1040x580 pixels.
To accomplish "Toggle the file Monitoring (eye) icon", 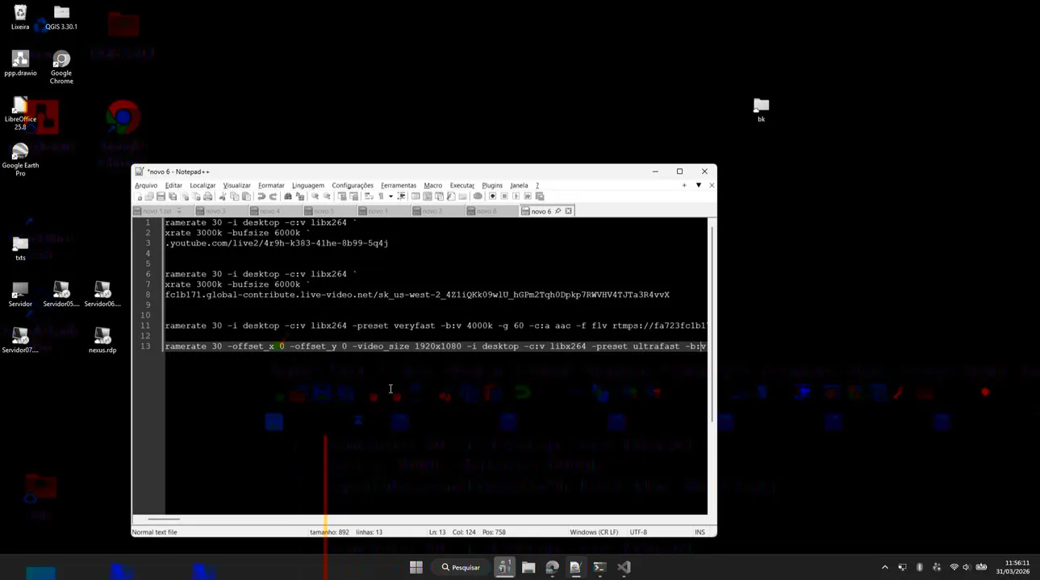I will point(478,197).
